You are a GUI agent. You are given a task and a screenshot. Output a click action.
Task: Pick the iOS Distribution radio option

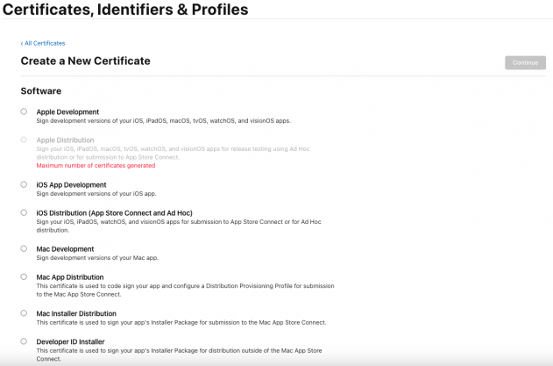coord(25,212)
